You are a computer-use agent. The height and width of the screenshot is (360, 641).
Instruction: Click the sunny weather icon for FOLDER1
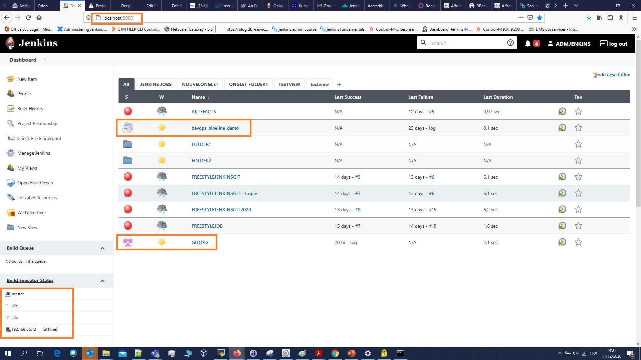[162, 144]
